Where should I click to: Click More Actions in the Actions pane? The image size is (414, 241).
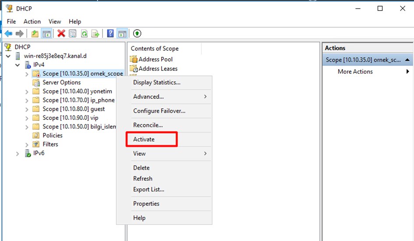pos(355,72)
